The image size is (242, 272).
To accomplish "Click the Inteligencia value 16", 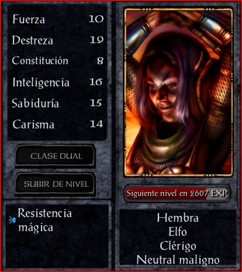I will tap(96, 82).
